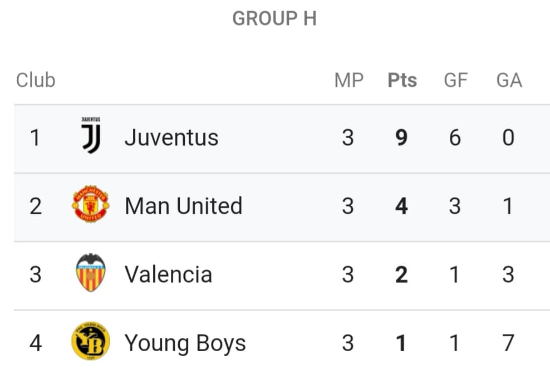Click Juventus points value 9
The width and height of the screenshot is (550, 379).
point(401,137)
